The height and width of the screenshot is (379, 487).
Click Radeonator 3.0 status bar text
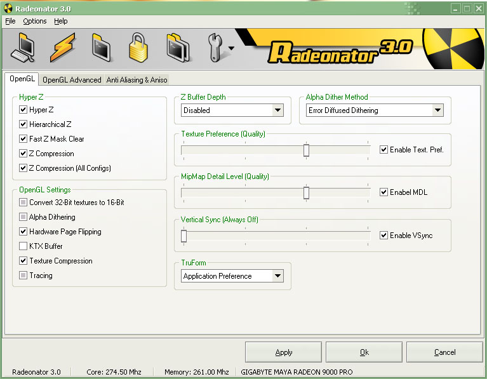(x=36, y=372)
